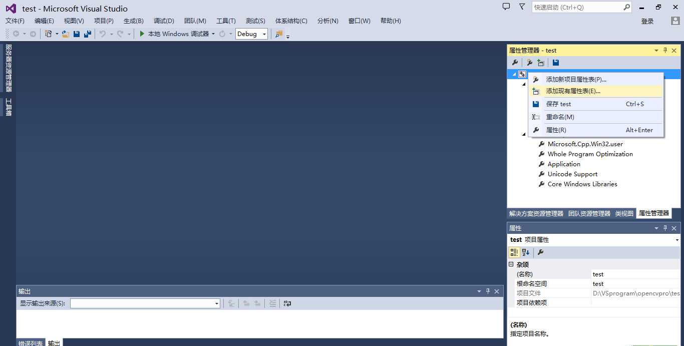This screenshot has width=684, height=346.
Task: Select Microsoft.Cpp.Win32.user property sheet
Action: click(x=585, y=144)
